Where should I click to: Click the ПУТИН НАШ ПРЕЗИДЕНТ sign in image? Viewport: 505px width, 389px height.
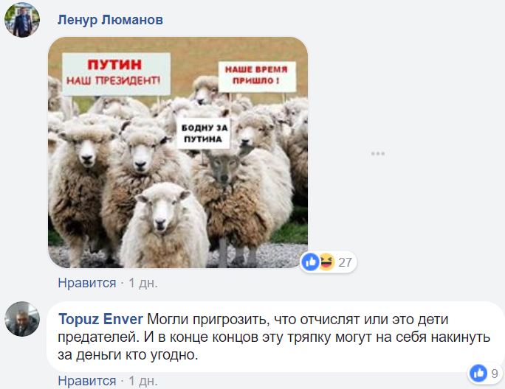[x=116, y=74]
